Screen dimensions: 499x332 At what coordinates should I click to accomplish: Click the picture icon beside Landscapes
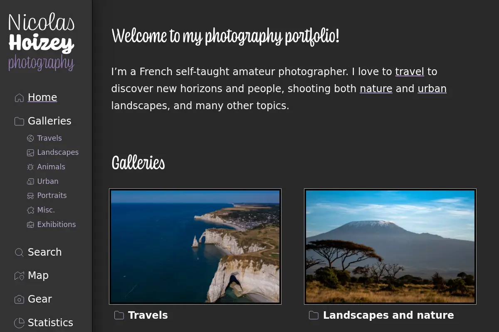pos(30,153)
